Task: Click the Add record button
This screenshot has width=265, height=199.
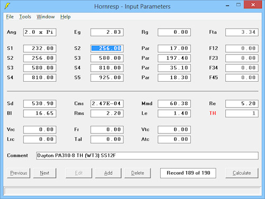Action: pos(108,173)
